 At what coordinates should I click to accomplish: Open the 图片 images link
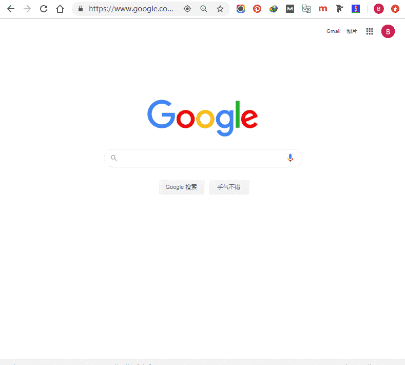click(352, 31)
